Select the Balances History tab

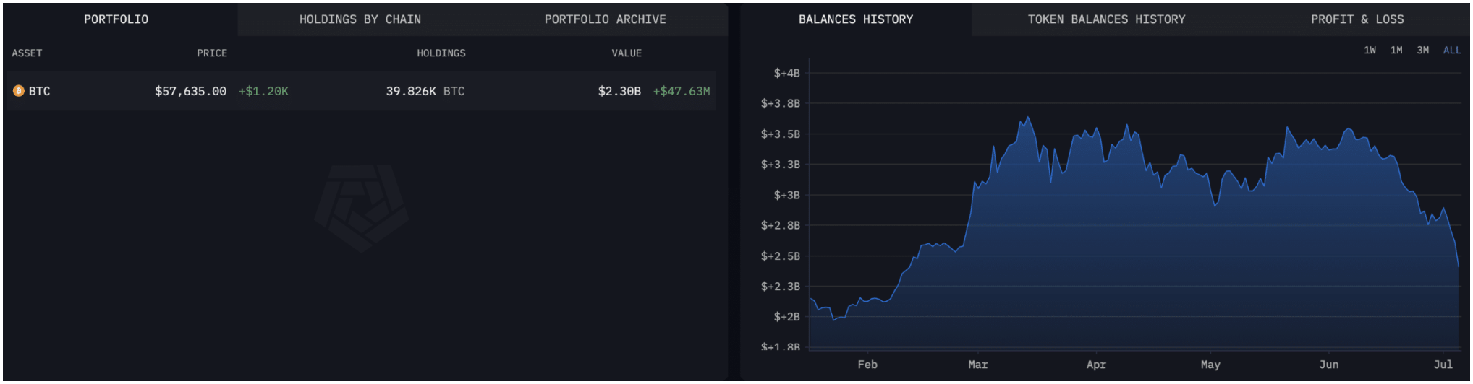pyautogui.click(x=856, y=19)
